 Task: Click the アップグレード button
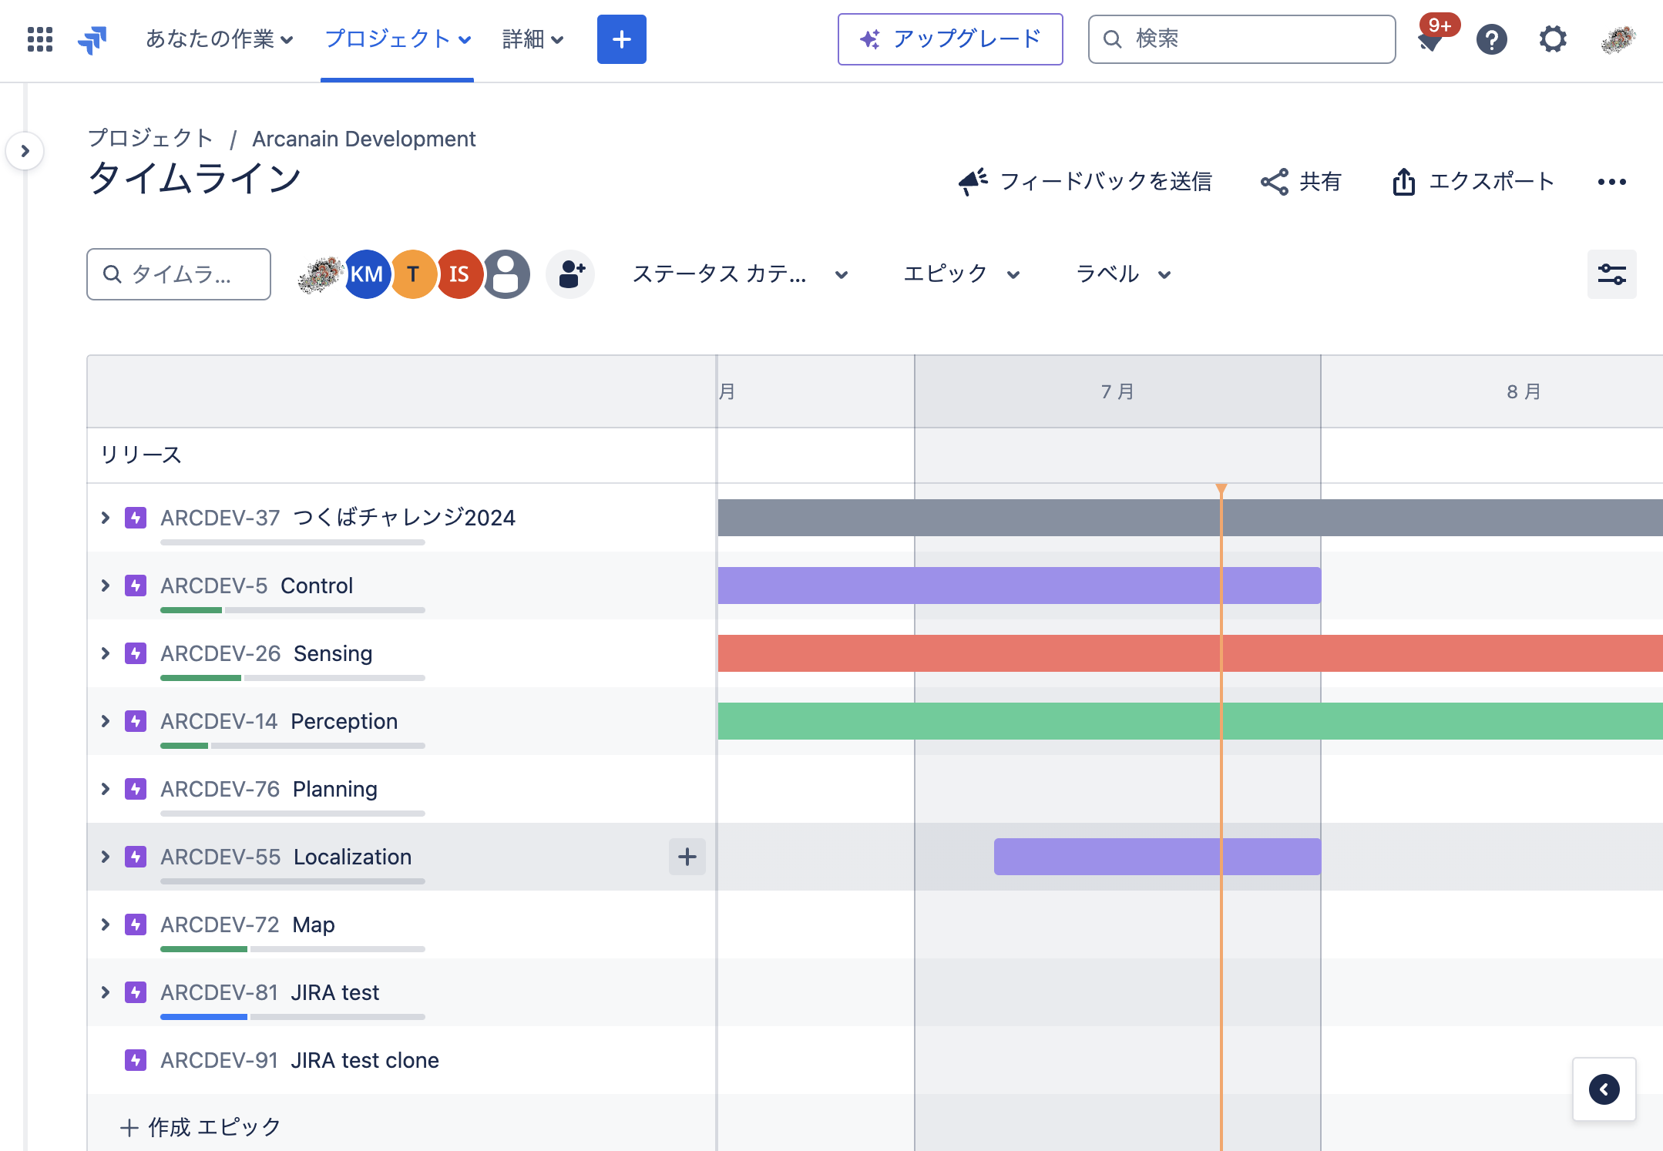[x=949, y=39]
